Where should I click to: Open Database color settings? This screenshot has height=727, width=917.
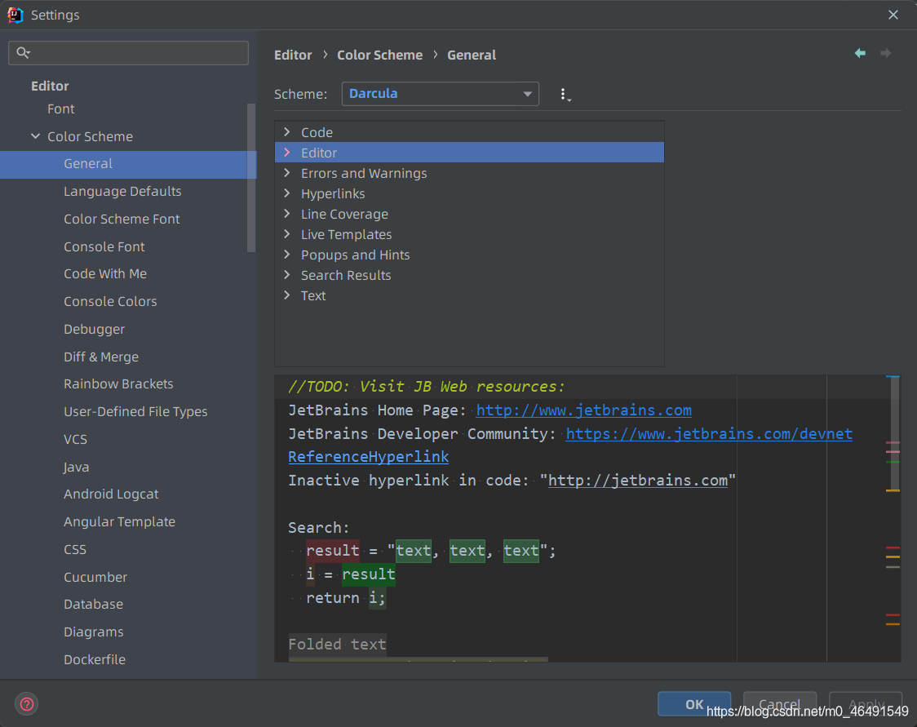pos(94,604)
